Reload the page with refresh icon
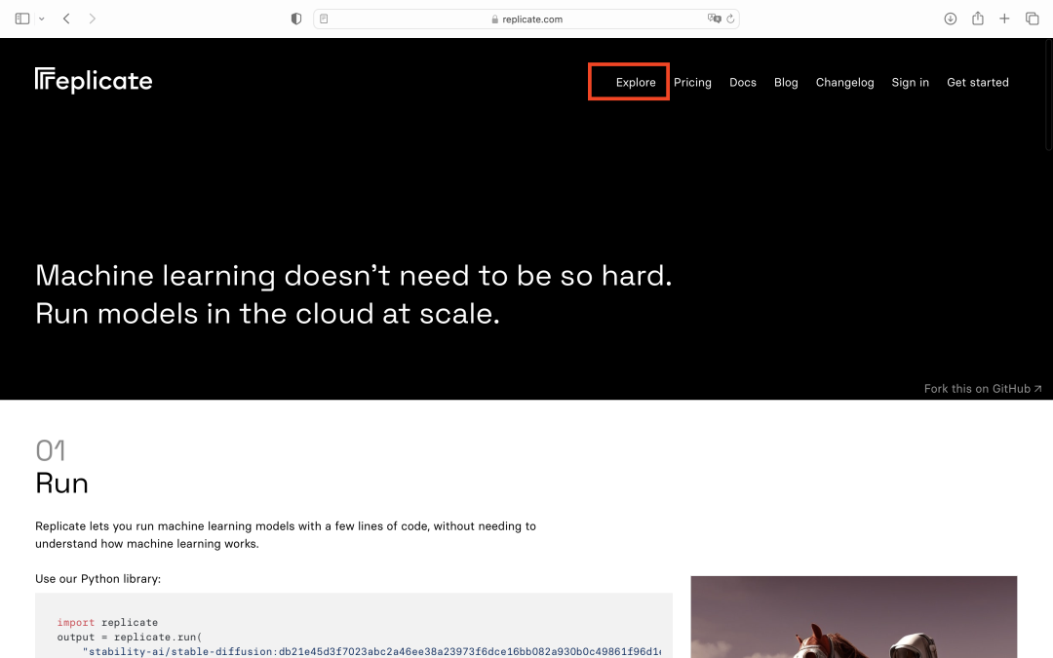Viewport: 1053px width, 658px height. pyautogui.click(x=730, y=19)
